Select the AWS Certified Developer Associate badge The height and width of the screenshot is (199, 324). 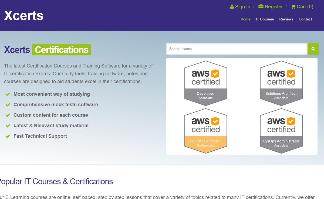click(206, 83)
